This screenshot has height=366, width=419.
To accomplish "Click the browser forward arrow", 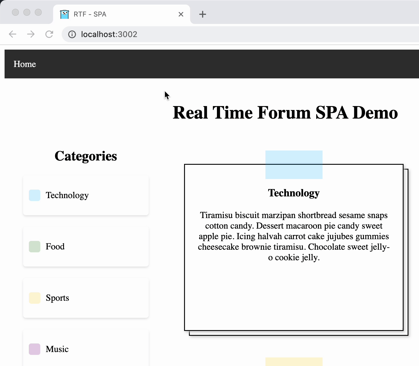I will [x=31, y=34].
